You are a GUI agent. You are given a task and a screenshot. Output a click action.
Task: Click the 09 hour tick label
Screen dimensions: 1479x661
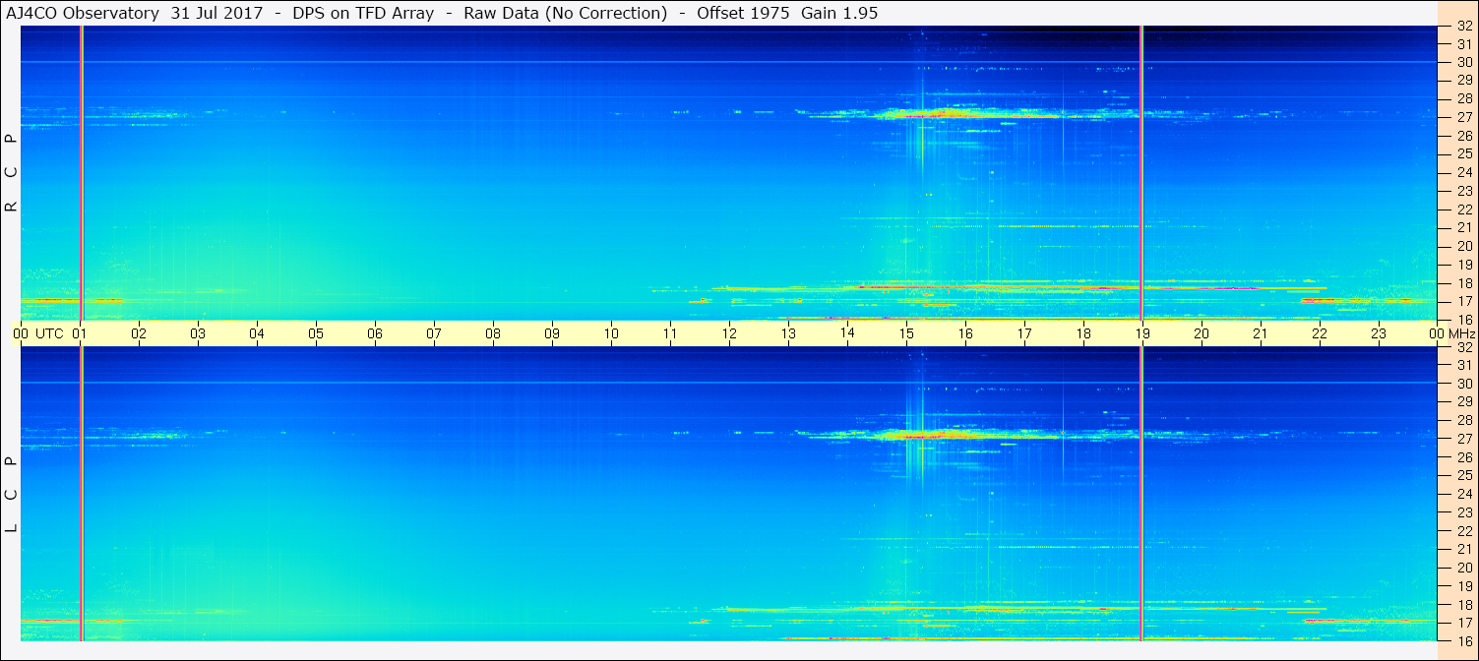tap(552, 333)
